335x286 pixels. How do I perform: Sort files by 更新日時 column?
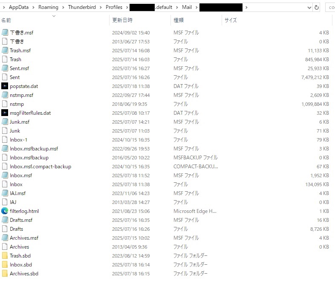(122, 20)
